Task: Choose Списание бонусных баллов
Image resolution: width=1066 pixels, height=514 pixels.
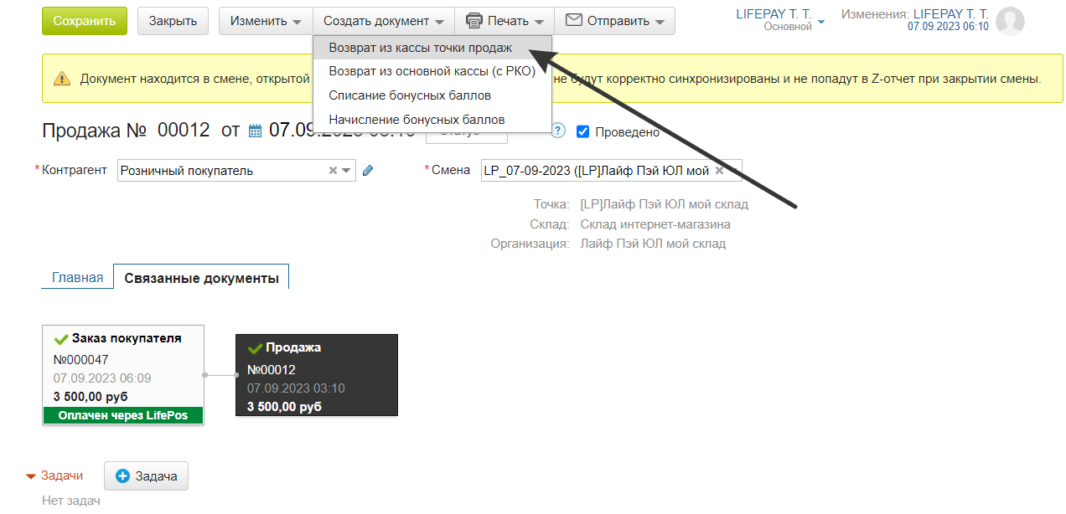Action: (432, 95)
